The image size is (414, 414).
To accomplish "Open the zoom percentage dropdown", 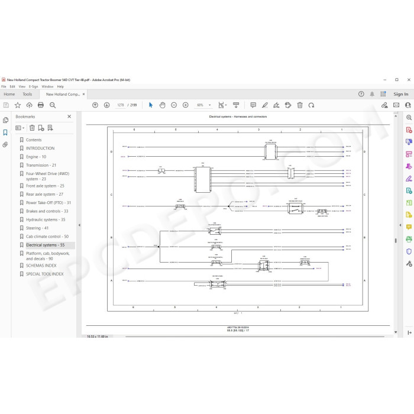I will tap(210, 105).
